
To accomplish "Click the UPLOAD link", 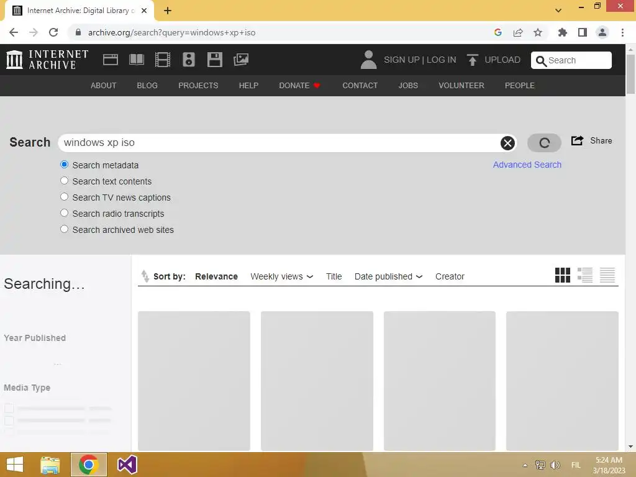I will pos(502,60).
